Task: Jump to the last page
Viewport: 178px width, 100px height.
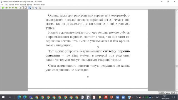Action: point(16,8)
